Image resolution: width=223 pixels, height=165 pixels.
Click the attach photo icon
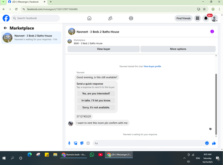coord(75,143)
